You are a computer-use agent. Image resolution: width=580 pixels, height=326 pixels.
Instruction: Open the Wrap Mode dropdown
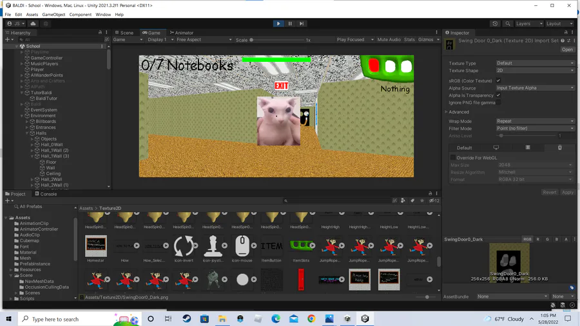[535, 121]
